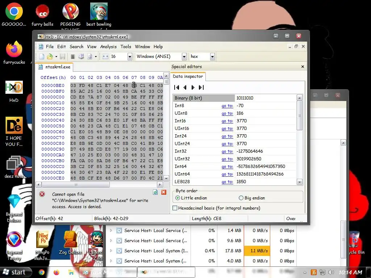Viewport: 371px width, 278px height.
Task: Open dropdown arrow next to disk image icon
Action: tap(96, 56)
